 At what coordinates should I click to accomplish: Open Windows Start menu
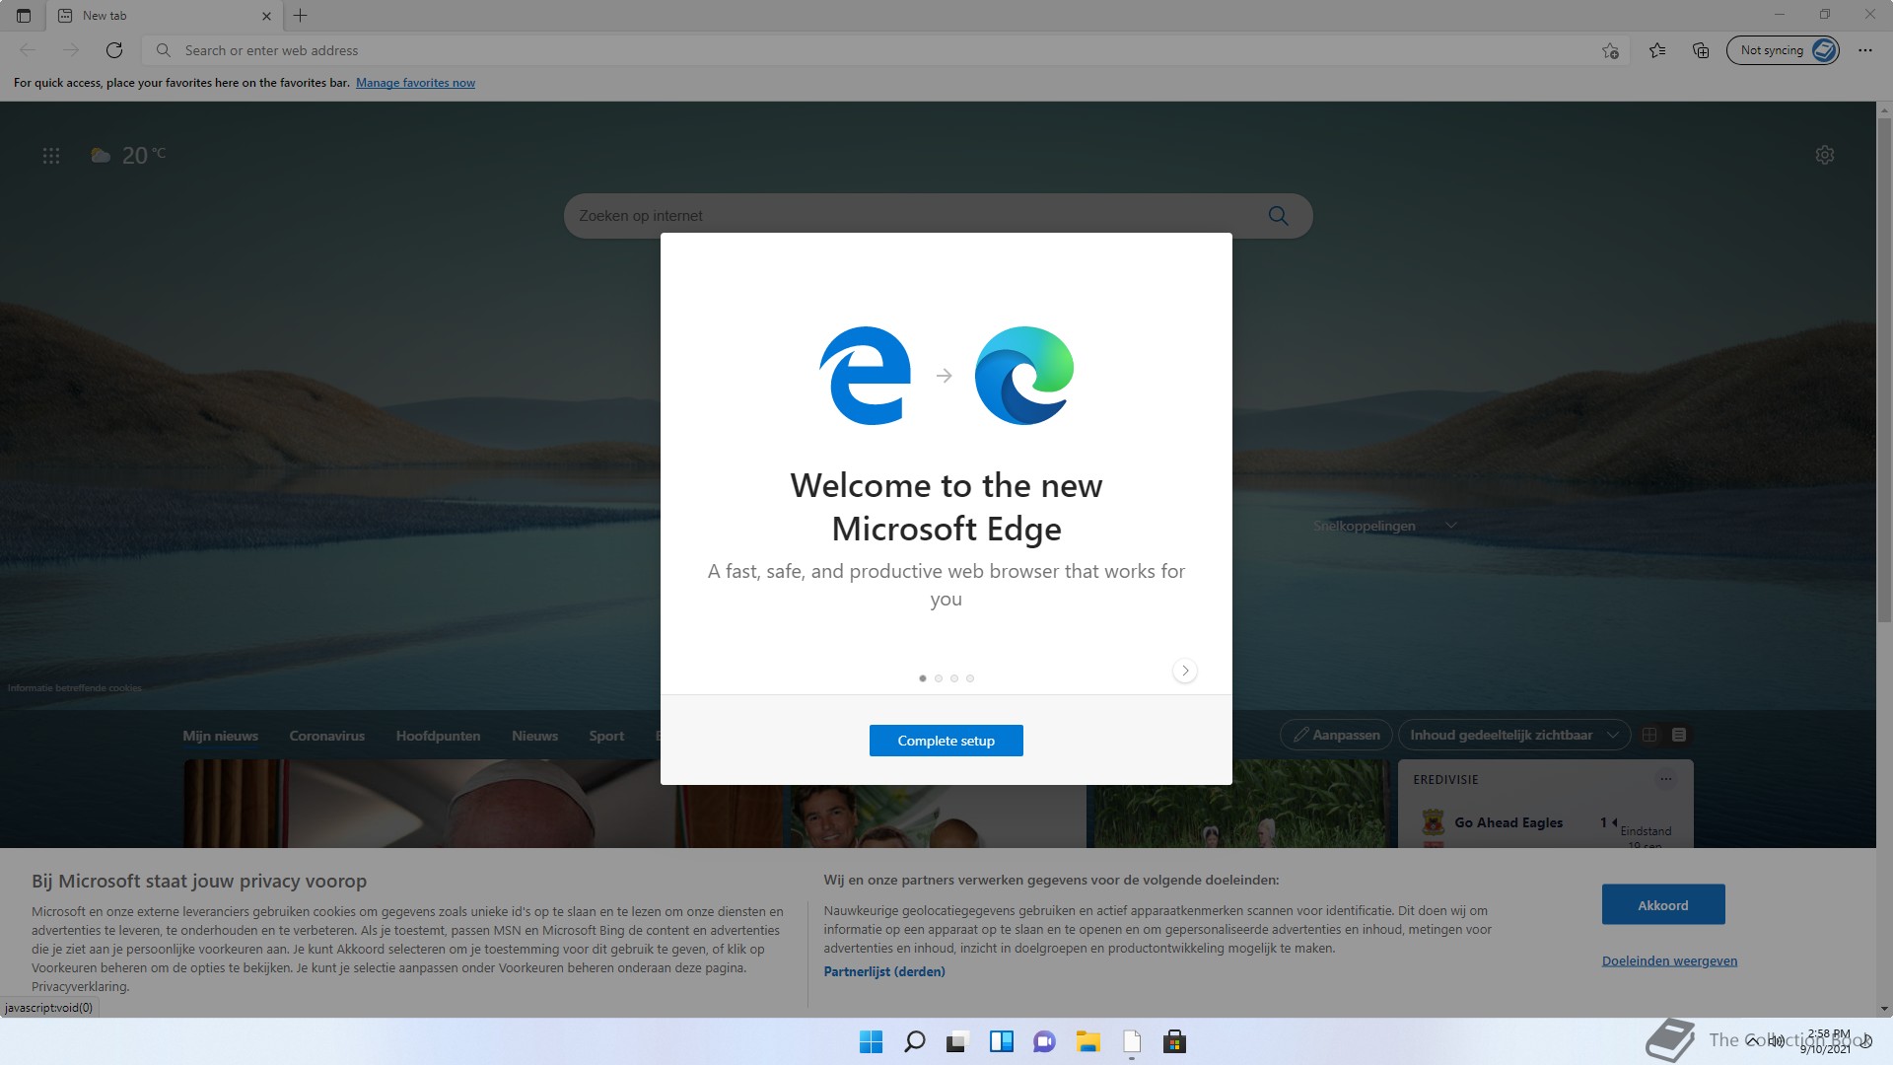[872, 1041]
